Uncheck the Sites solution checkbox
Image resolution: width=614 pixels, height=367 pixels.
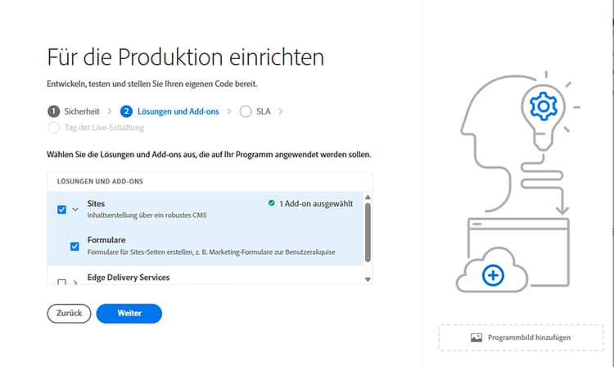(62, 210)
